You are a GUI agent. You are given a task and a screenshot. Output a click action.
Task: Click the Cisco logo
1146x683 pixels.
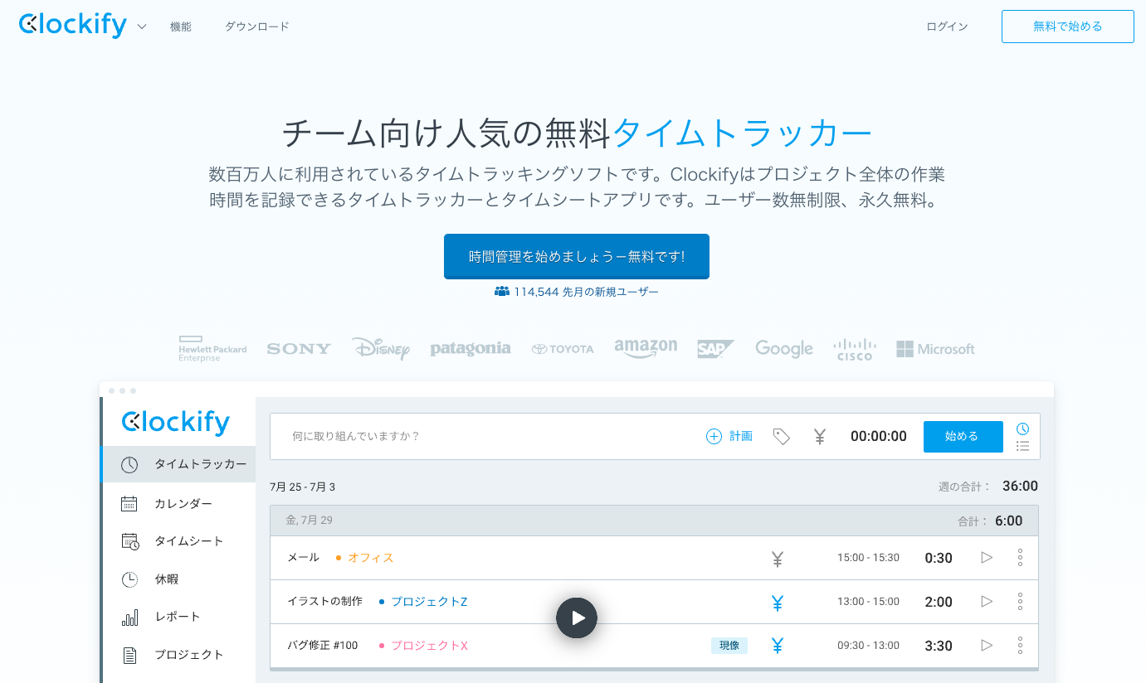click(x=855, y=349)
